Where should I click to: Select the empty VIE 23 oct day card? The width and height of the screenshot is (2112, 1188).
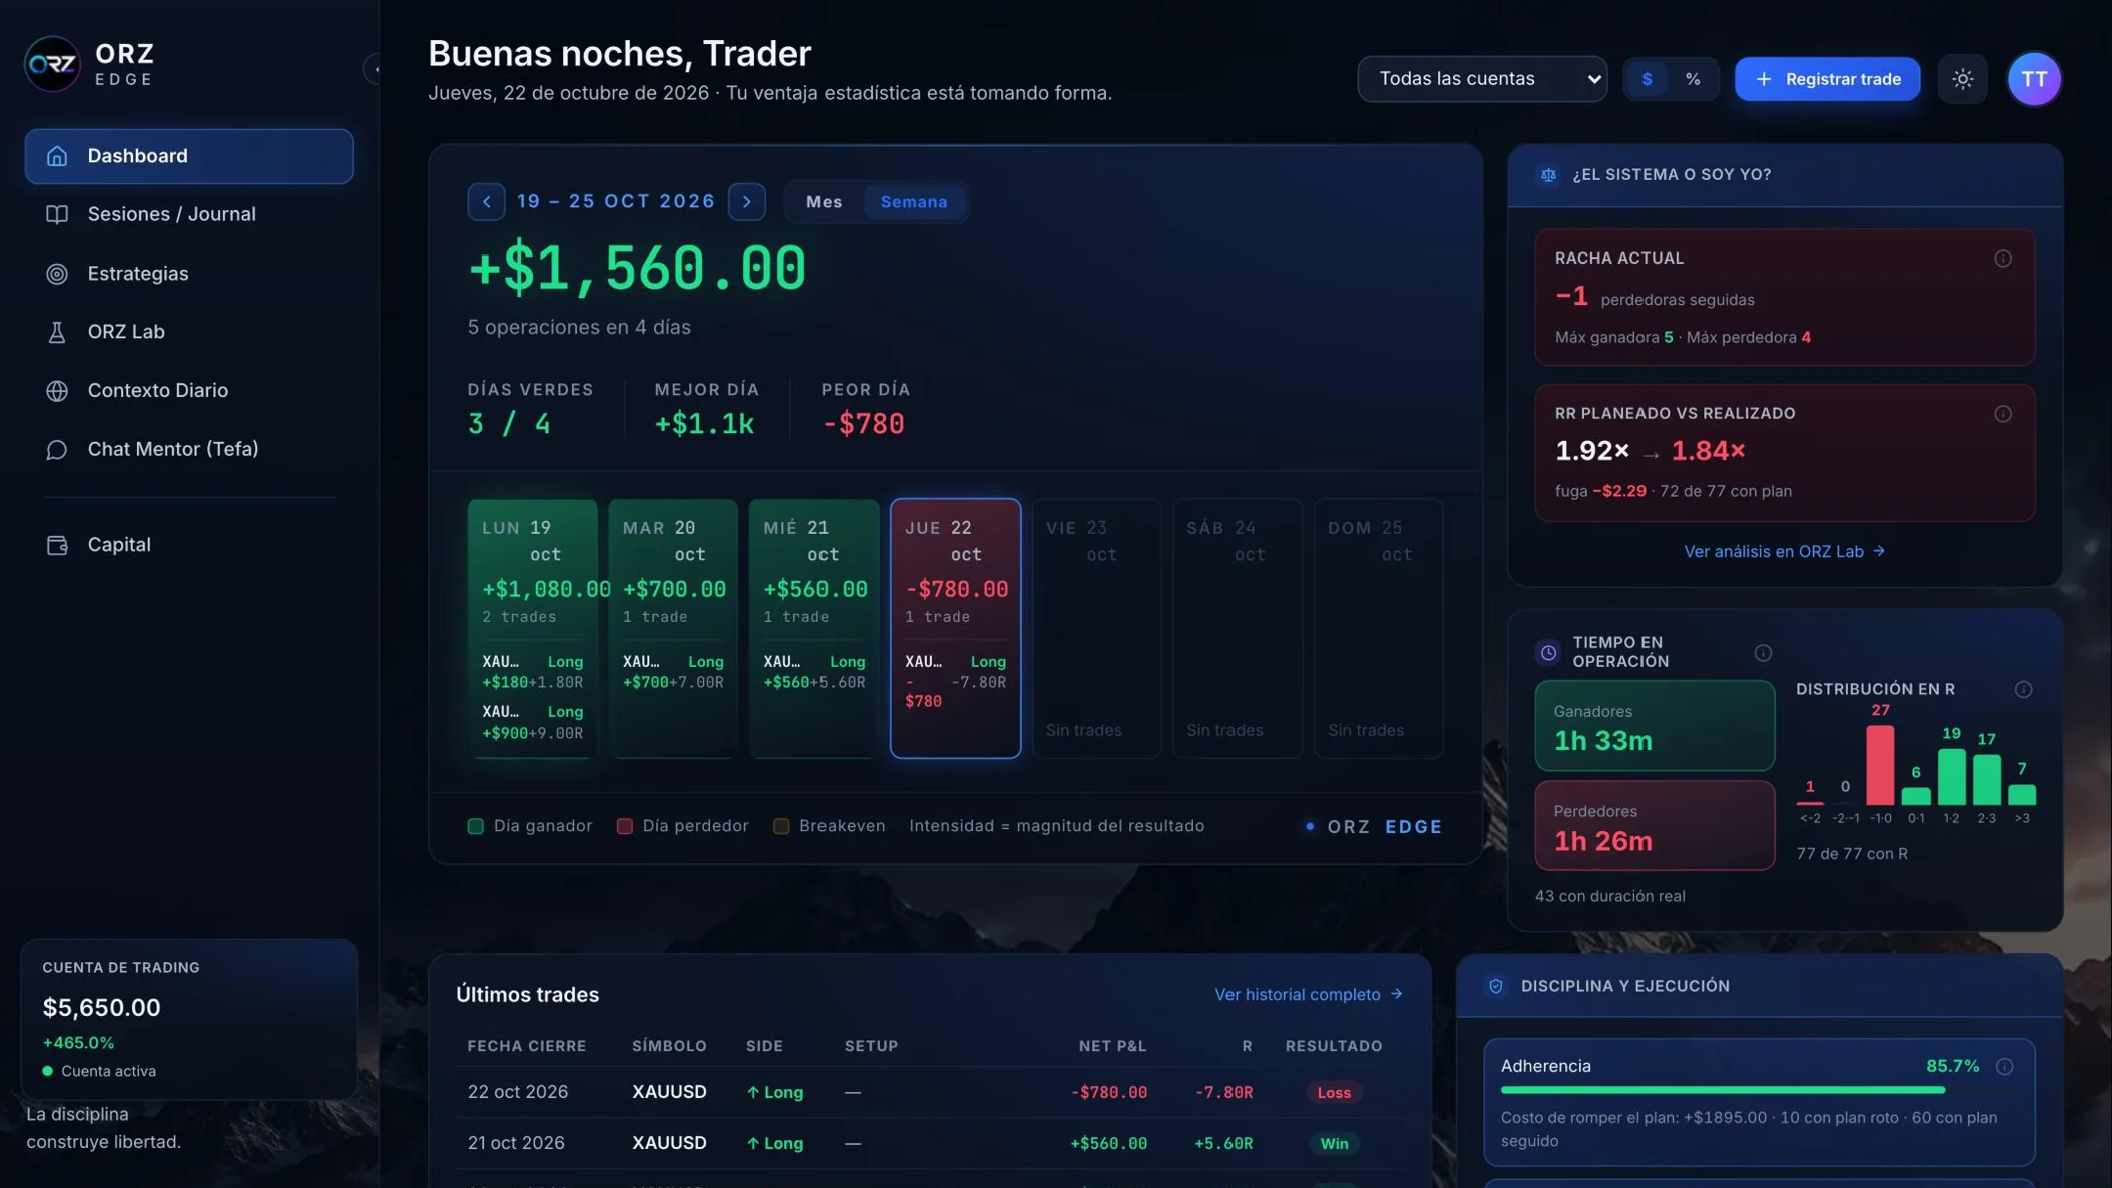pyautogui.click(x=1096, y=629)
